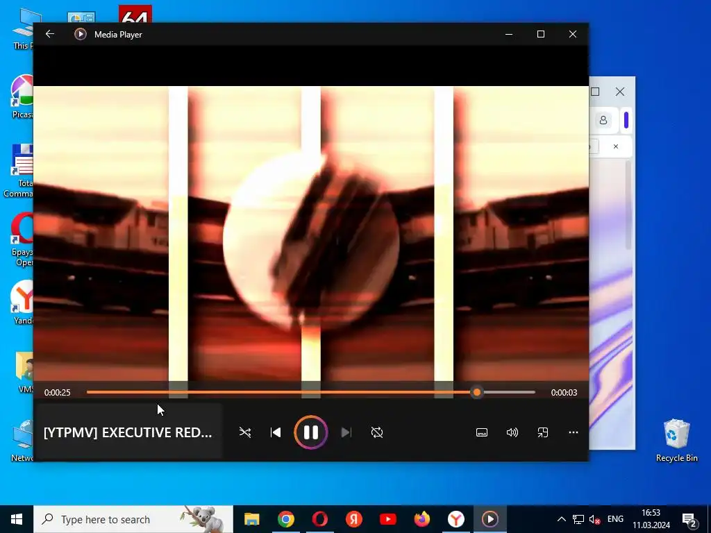
Task: Switch to mini player view
Action: coord(543,432)
